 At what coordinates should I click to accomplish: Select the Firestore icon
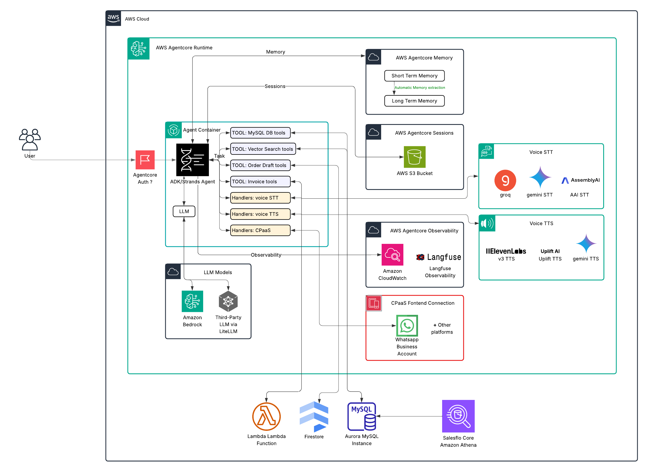click(x=314, y=416)
